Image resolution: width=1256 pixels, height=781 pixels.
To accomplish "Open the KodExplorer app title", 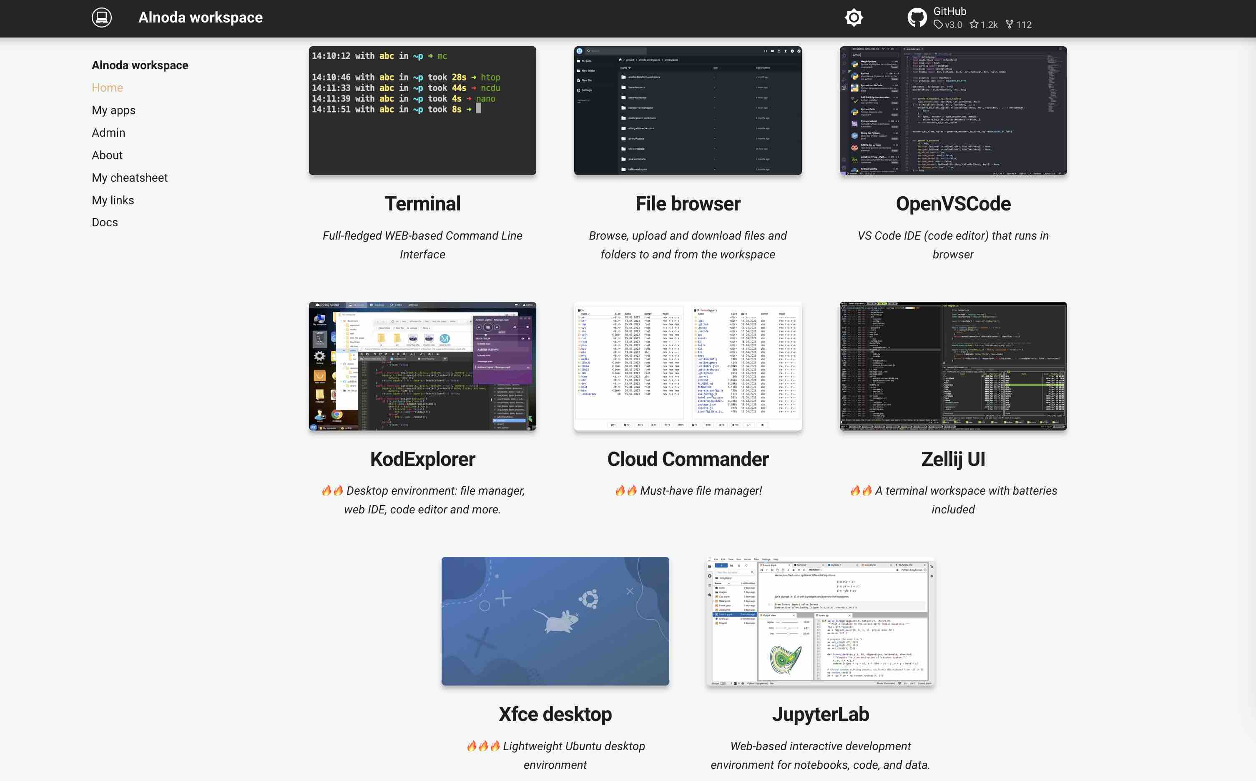I will point(422,459).
